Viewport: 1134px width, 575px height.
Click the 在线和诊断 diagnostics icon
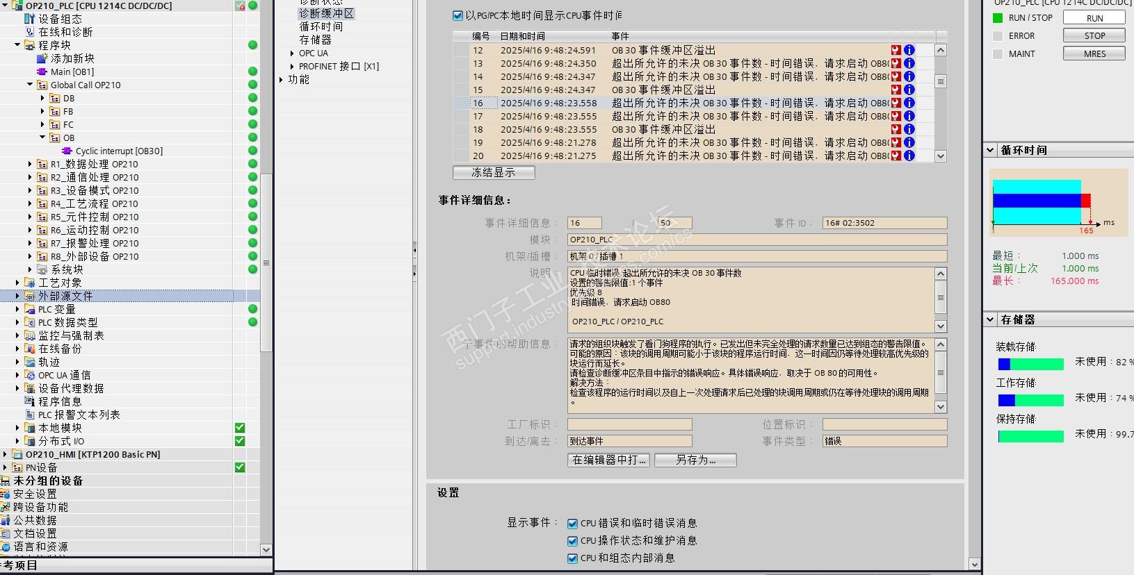point(30,32)
